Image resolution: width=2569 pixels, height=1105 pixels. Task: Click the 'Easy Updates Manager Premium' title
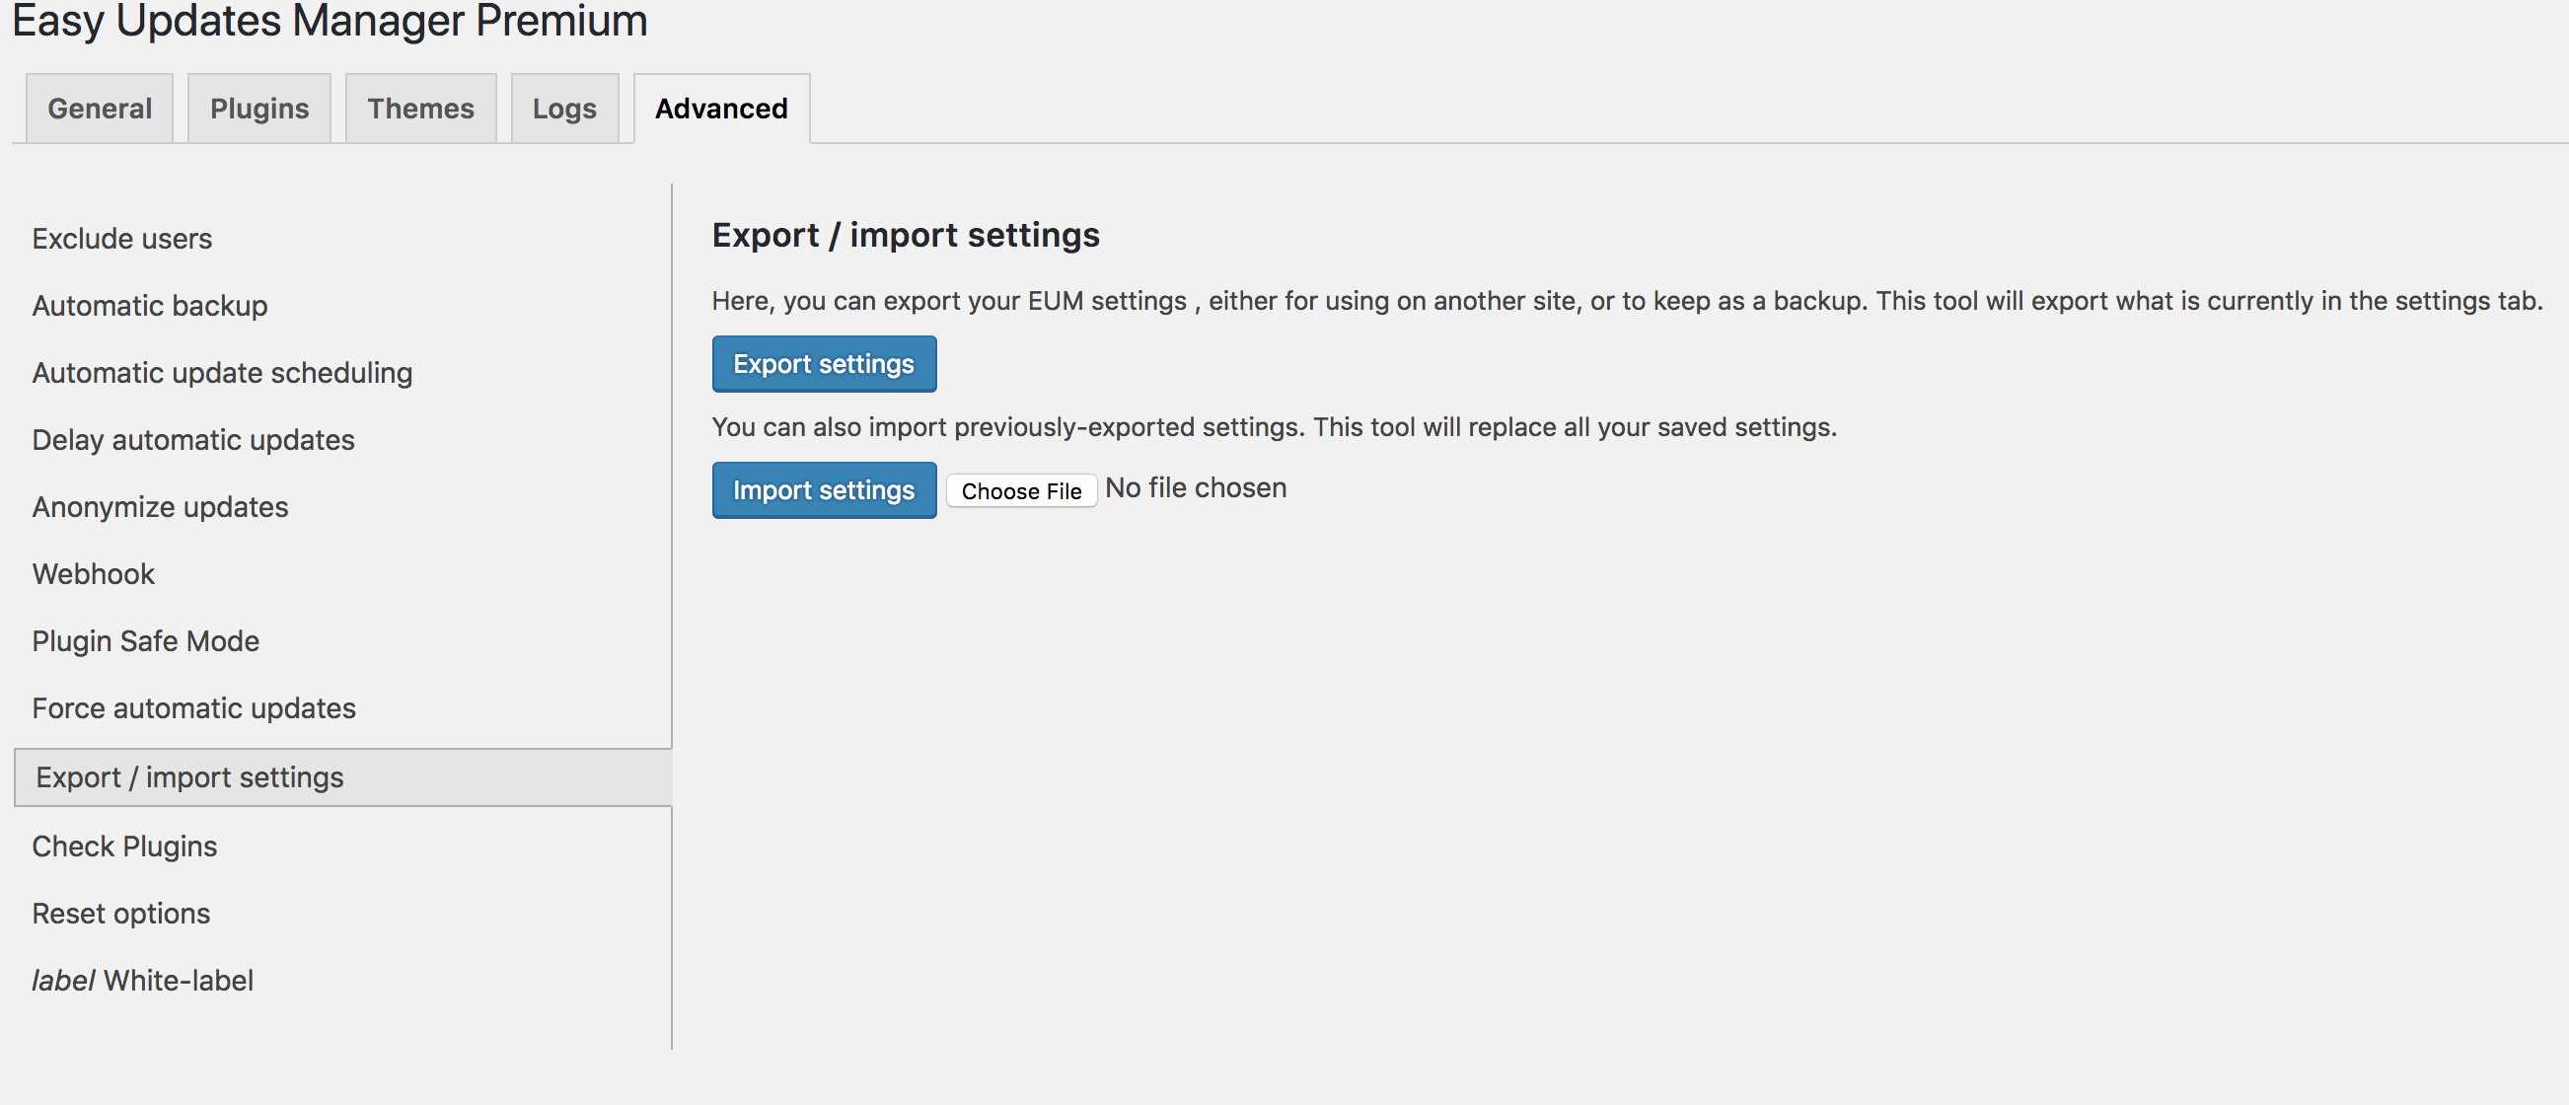point(330,20)
